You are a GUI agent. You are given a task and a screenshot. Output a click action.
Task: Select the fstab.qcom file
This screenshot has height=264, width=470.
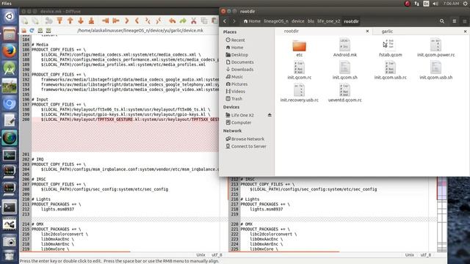pyautogui.click(x=390, y=48)
